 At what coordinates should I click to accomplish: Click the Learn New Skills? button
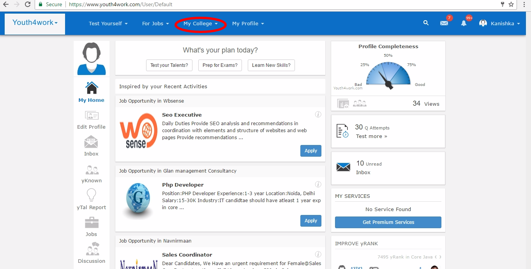pos(271,65)
